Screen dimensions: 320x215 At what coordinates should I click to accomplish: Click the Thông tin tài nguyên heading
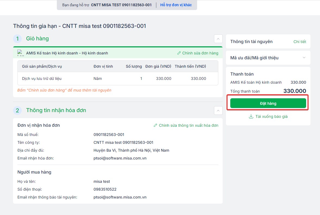point(251,42)
